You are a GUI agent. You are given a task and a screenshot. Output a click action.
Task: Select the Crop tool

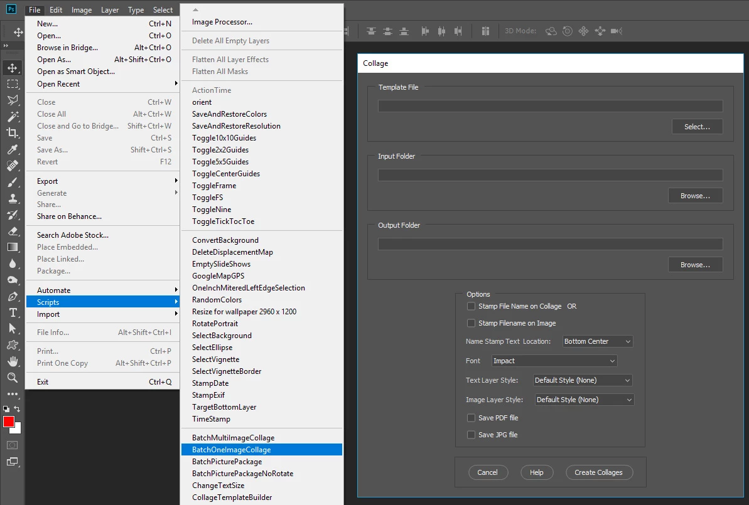tap(13, 133)
